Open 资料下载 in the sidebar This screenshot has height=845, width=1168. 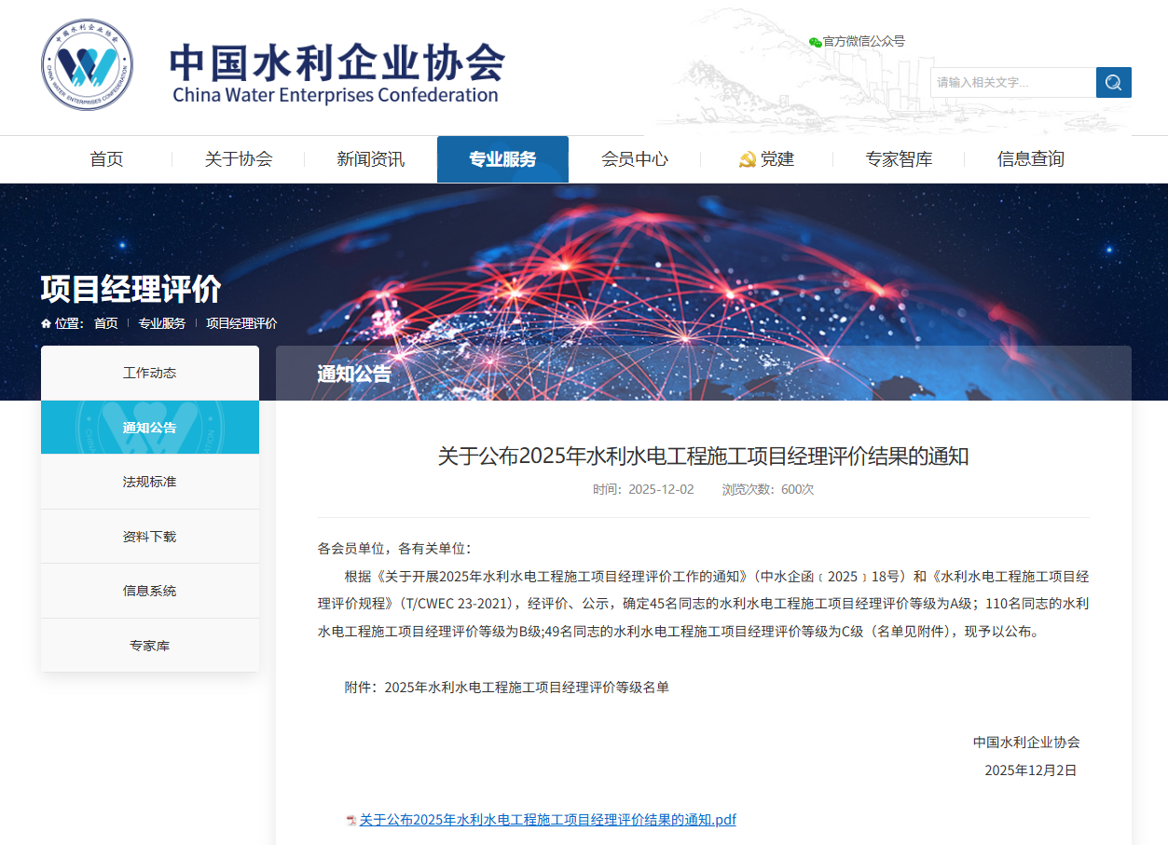tap(149, 535)
